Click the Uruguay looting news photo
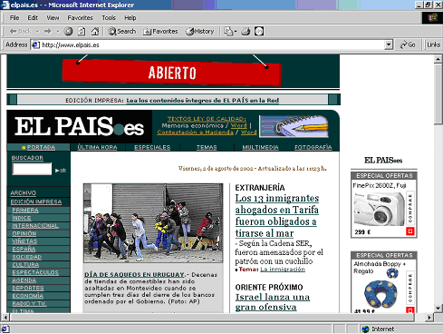The image size is (443, 334). click(x=153, y=222)
